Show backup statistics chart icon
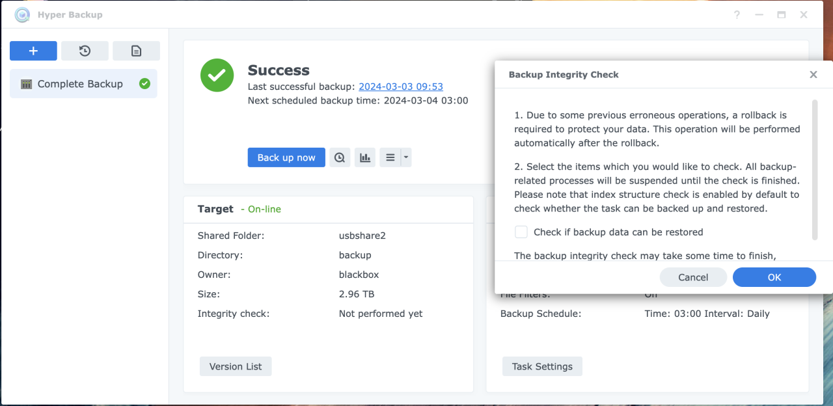833x406 pixels. coord(365,157)
